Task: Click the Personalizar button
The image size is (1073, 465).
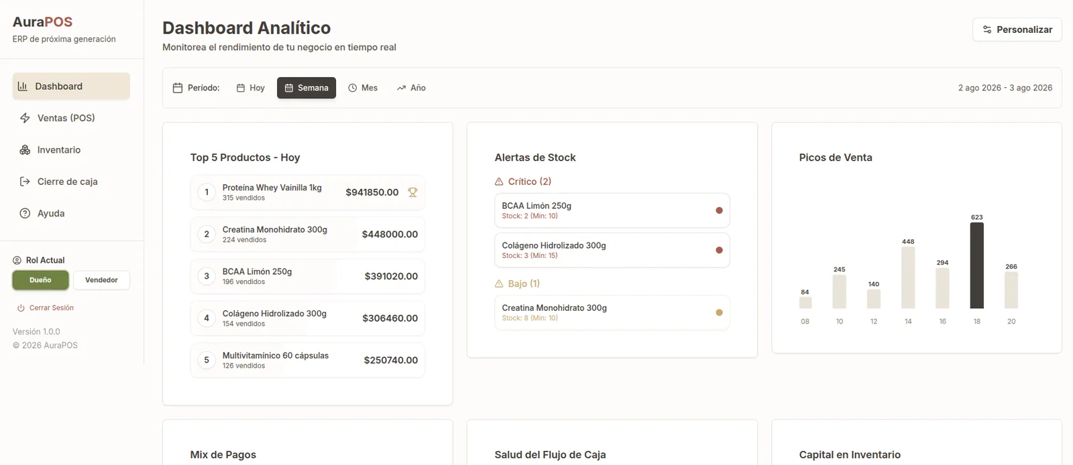Action: tap(1017, 29)
